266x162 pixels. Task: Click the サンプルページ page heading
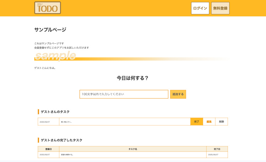[50, 30]
